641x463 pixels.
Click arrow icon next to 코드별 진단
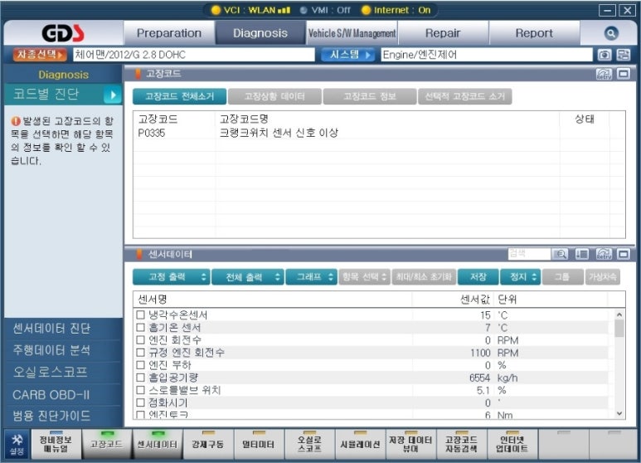pyautogui.click(x=113, y=95)
